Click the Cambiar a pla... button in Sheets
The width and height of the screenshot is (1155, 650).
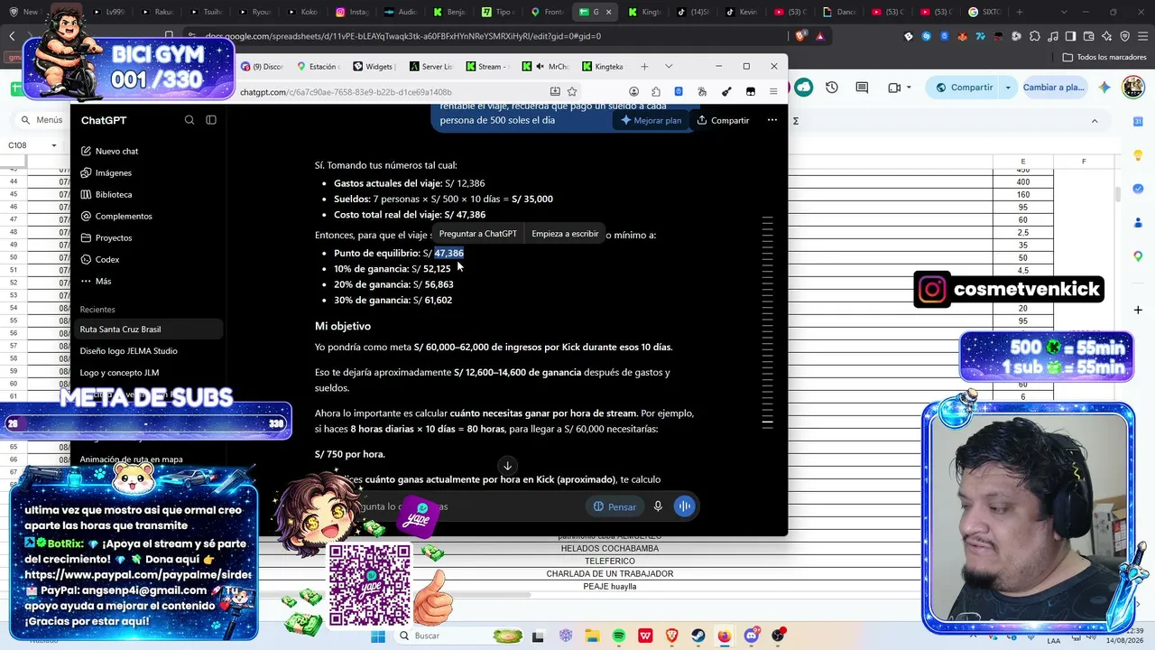coord(1054,88)
